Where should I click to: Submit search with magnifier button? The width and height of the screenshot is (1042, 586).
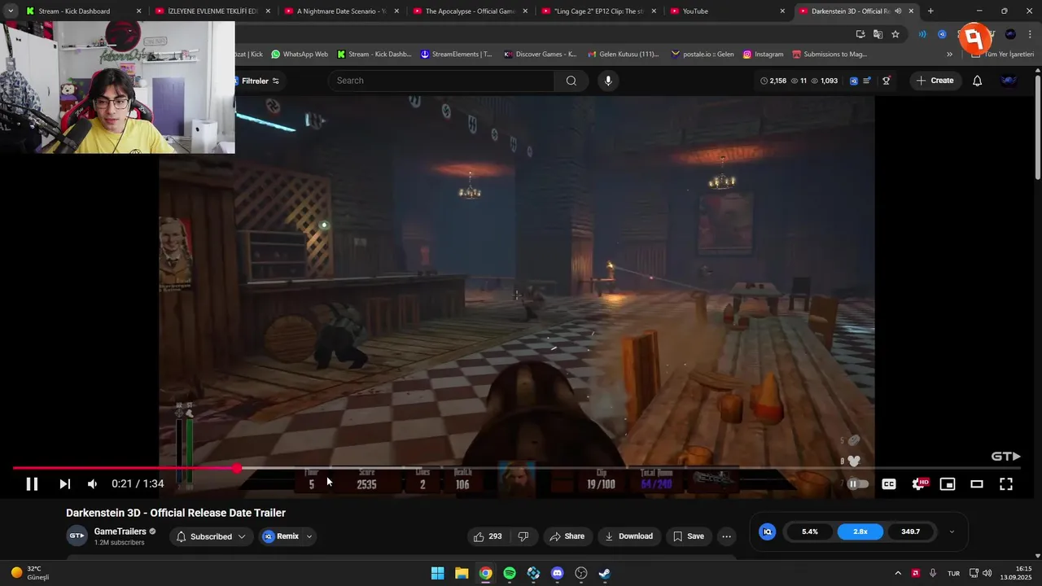tap(571, 81)
